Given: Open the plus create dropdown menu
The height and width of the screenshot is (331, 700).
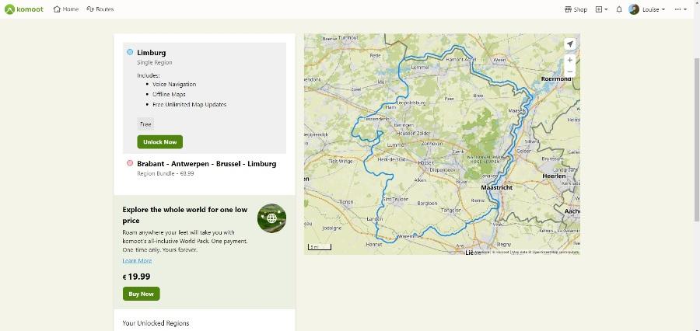Looking at the screenshot, I should pyautogui.click(x=601, y=9).
